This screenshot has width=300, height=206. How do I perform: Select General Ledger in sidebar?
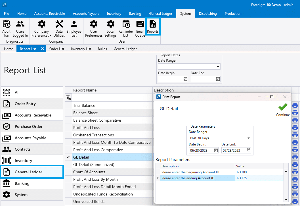coord(32,172)
